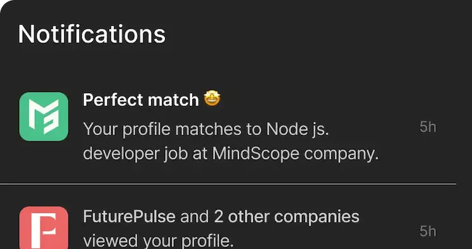This screenshot has height=249, width=472.
Task: Click the word "match" in the Perfect match title
Action: (x=173, y=99)
